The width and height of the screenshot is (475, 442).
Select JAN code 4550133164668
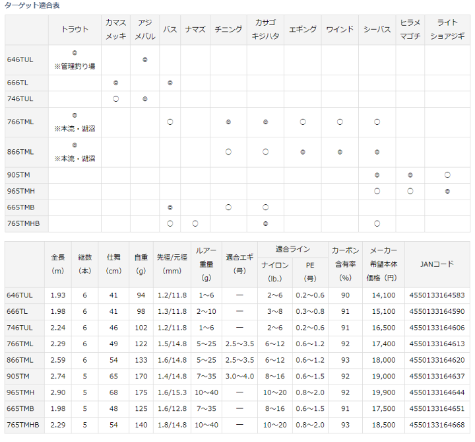pyautogui.click(x=437, y=425)
